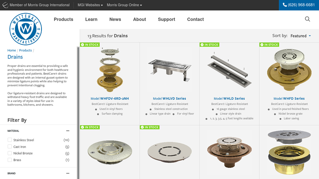Call the (626) 968-6681 phone button

pyautogui.click(x=299, y=5)
